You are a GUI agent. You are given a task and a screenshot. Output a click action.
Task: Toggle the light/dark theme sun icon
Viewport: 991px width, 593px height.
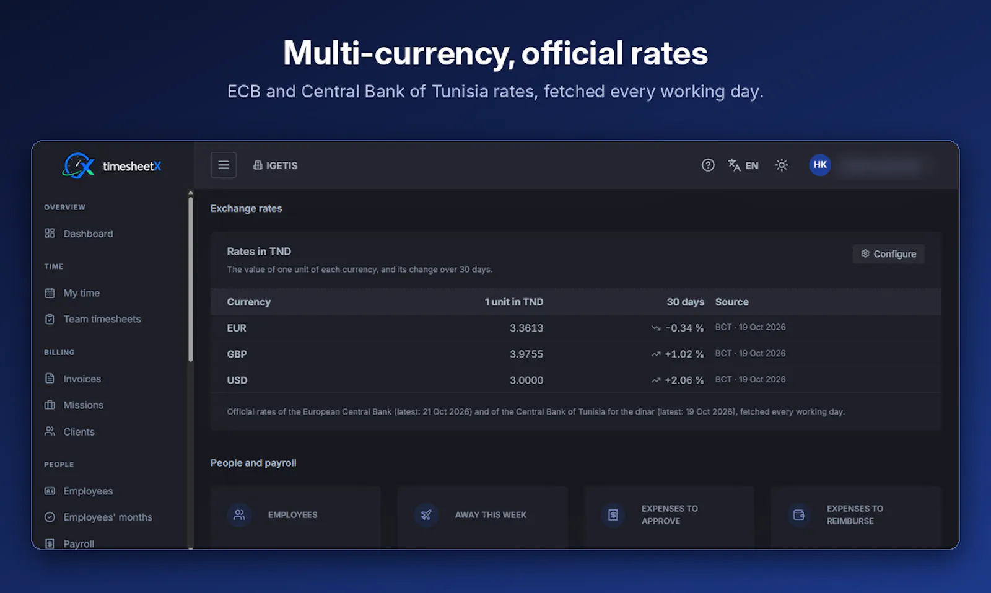click(x=782, y=165)
